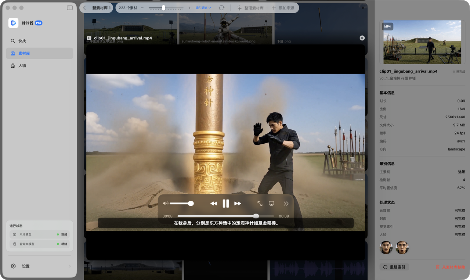
Task: Decrease thumbnail size with the minus button
Action: click(x=142, y=8)
